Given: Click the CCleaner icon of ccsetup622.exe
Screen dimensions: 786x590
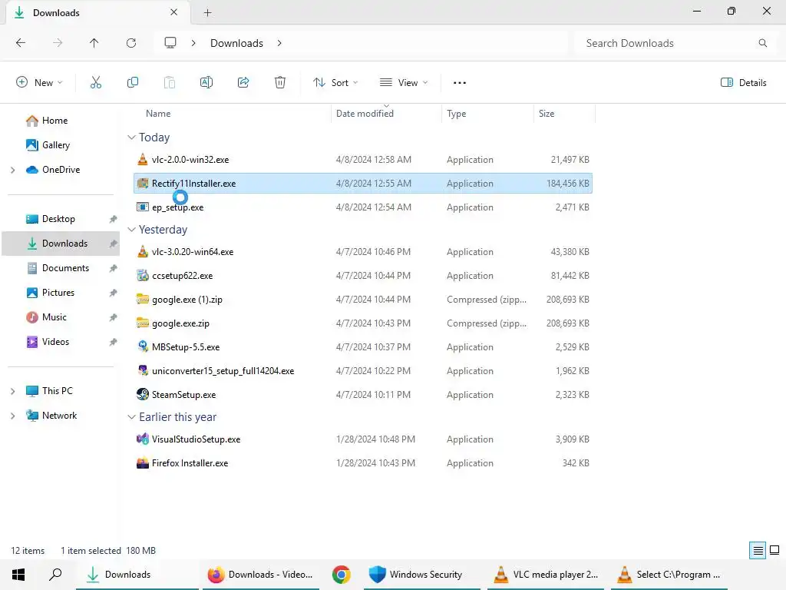Looking at the screenshot, I should (143, 276).
